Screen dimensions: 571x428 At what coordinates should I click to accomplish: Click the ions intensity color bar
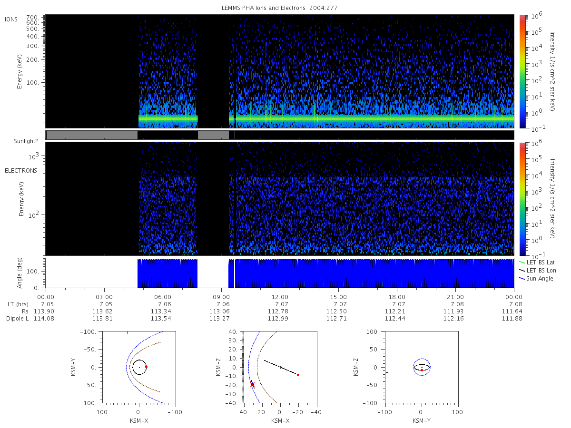click(x=522, y=71)
